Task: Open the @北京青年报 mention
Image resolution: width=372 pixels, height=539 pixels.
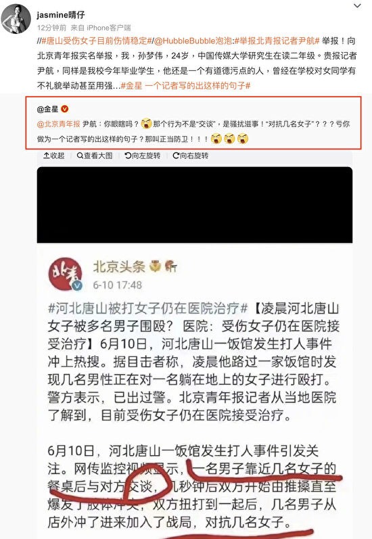Action: tap(58, 124)
